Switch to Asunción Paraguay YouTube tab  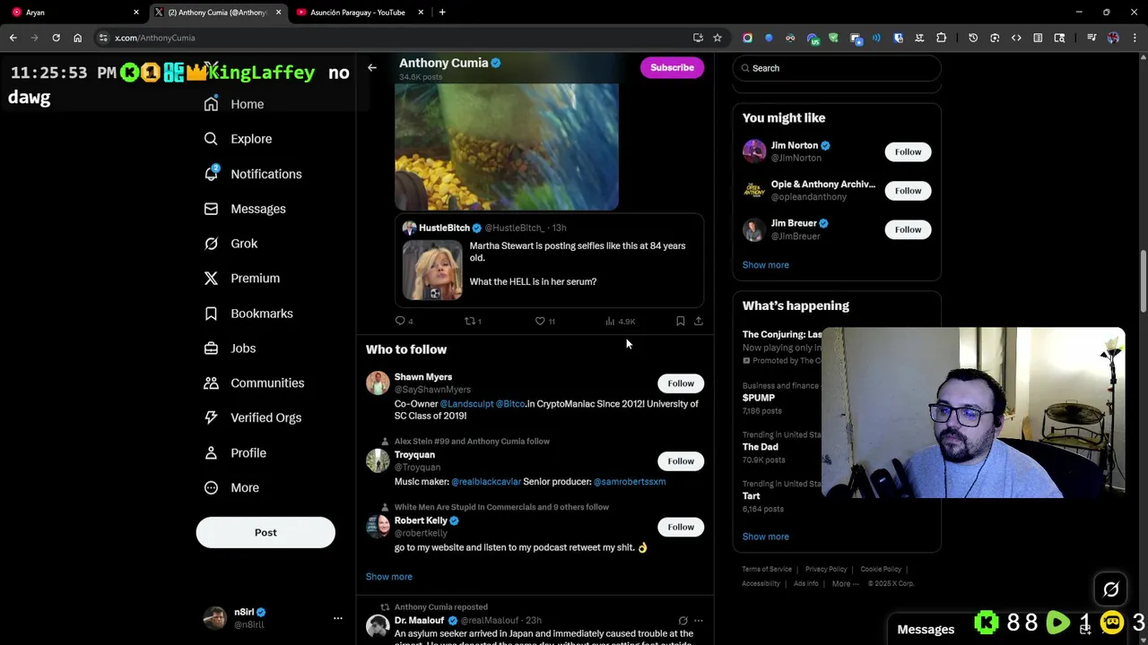(x=358, y=13)
